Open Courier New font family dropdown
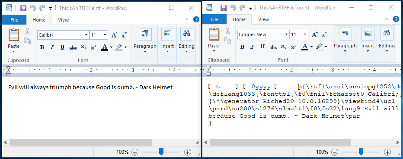Image resolution: width=403 pixels, height=159 pixels. tap(287, 34)
